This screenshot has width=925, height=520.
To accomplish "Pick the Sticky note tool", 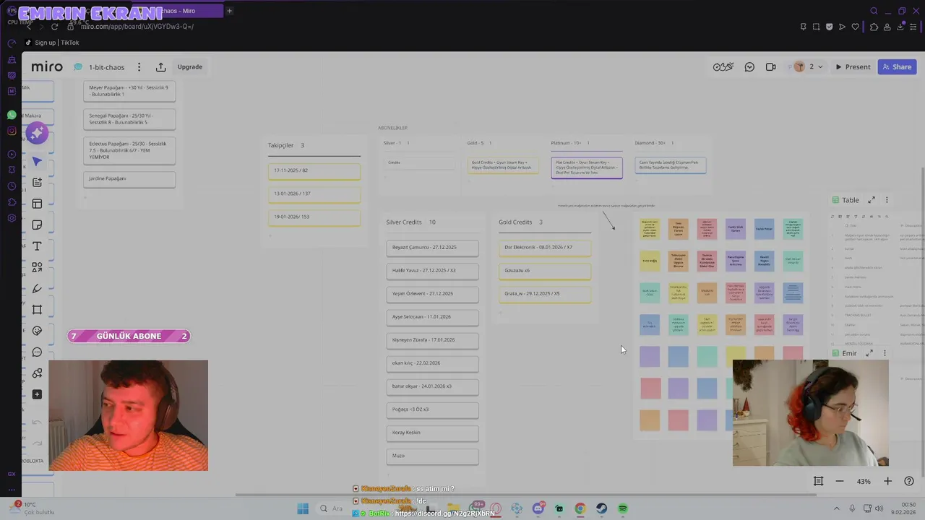I will [37, 225].
